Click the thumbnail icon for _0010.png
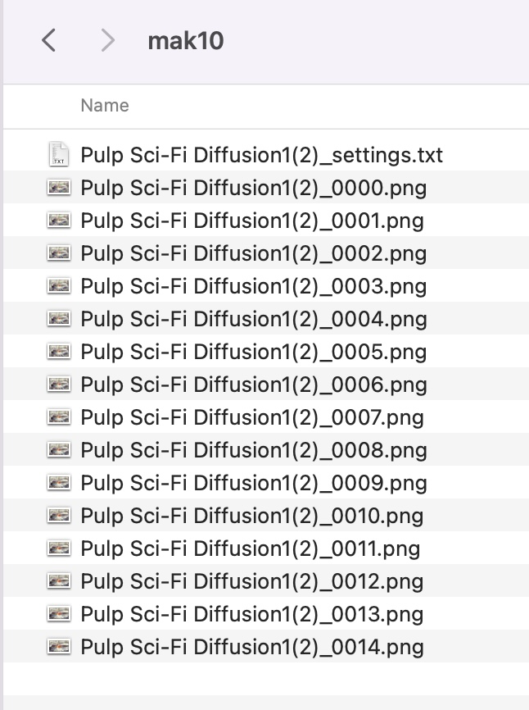Image resolution: width=529 pixels, height=710 pixels. coord(59,515)
